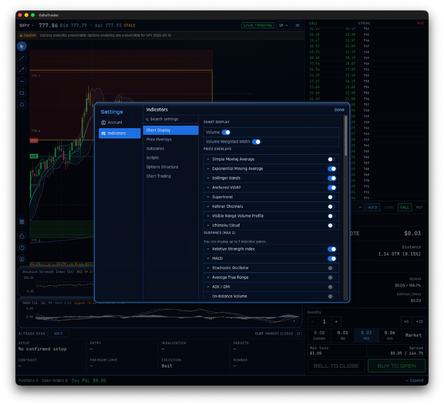444x406 pixels.
Task: Open the alert bell tool
Action: [x=22, y=105]
